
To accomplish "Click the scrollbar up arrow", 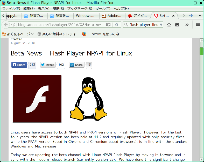I will 201,40.
